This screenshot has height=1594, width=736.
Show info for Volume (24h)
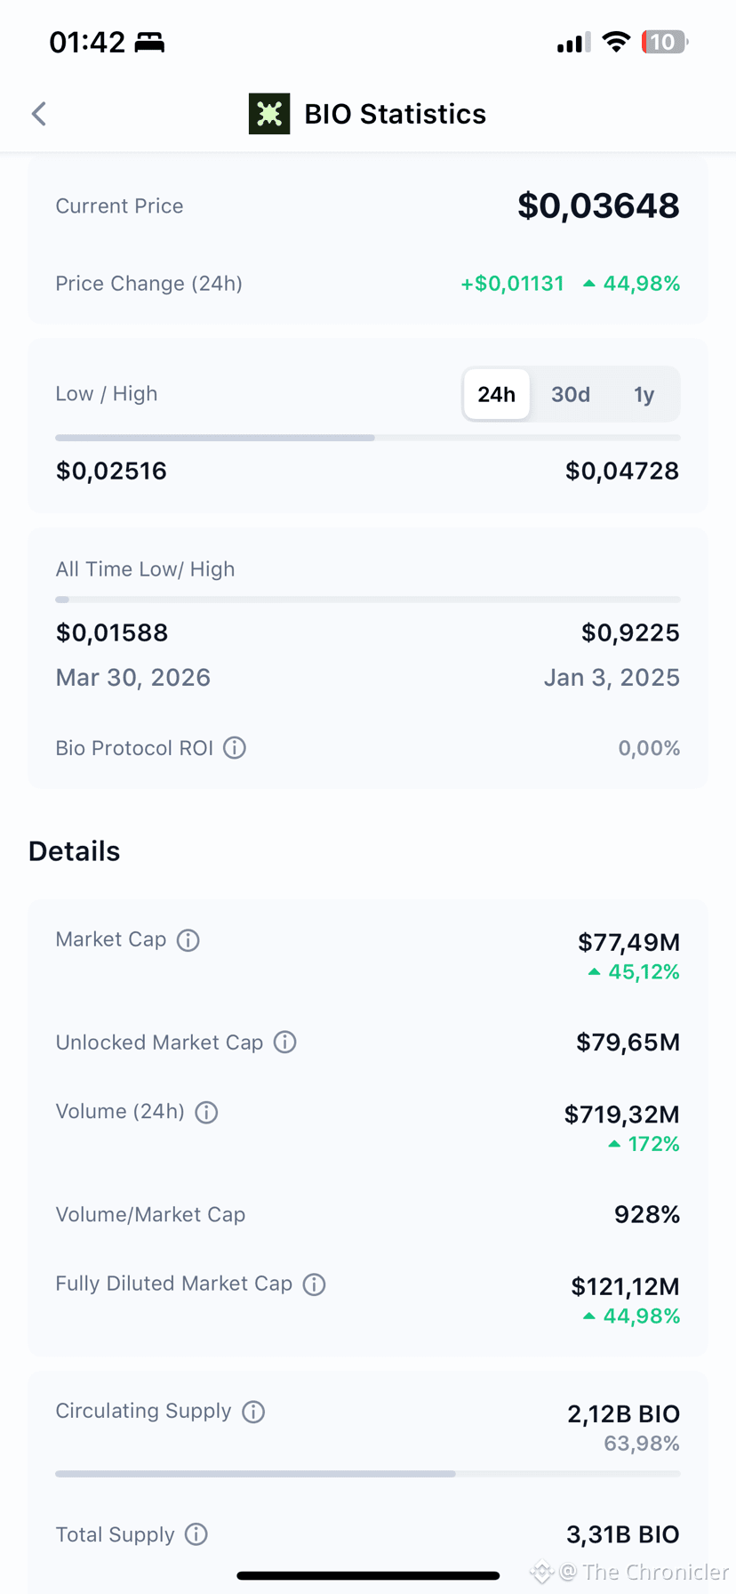(x=206, y=1112)
